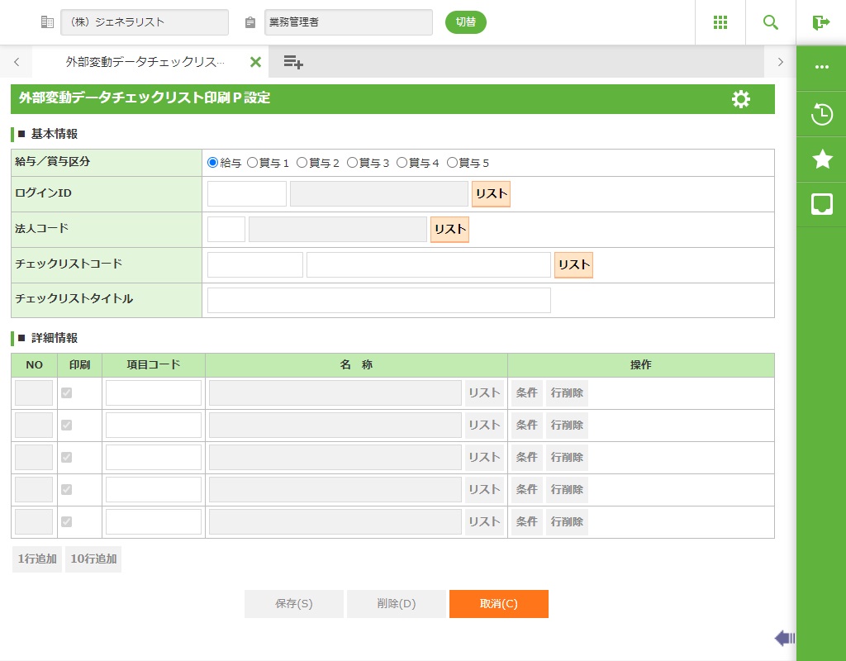Click the チェックリストタイトル input field
This screenshot has height=661, width=846.
[378, 300]
